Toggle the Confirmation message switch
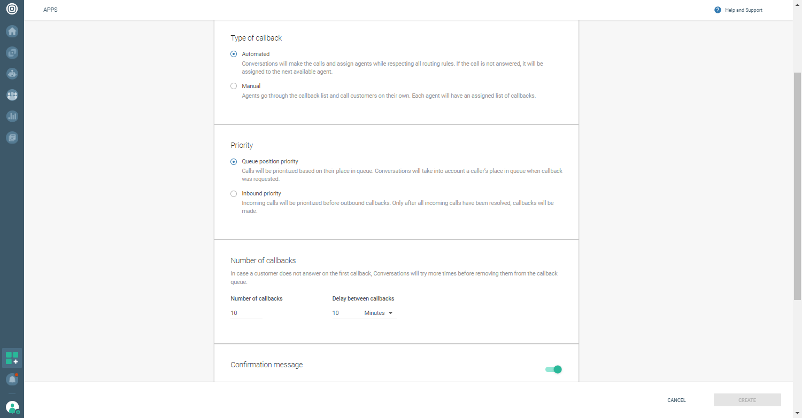The image size is (802, 418). click(x=553, y=369)
